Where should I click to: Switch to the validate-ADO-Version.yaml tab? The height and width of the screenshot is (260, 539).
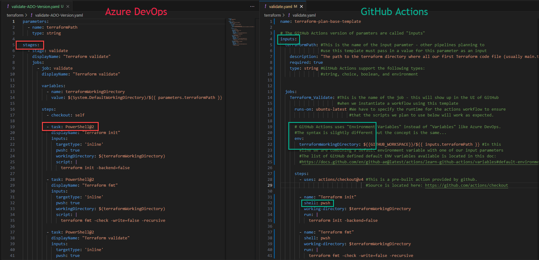point(35,6)
